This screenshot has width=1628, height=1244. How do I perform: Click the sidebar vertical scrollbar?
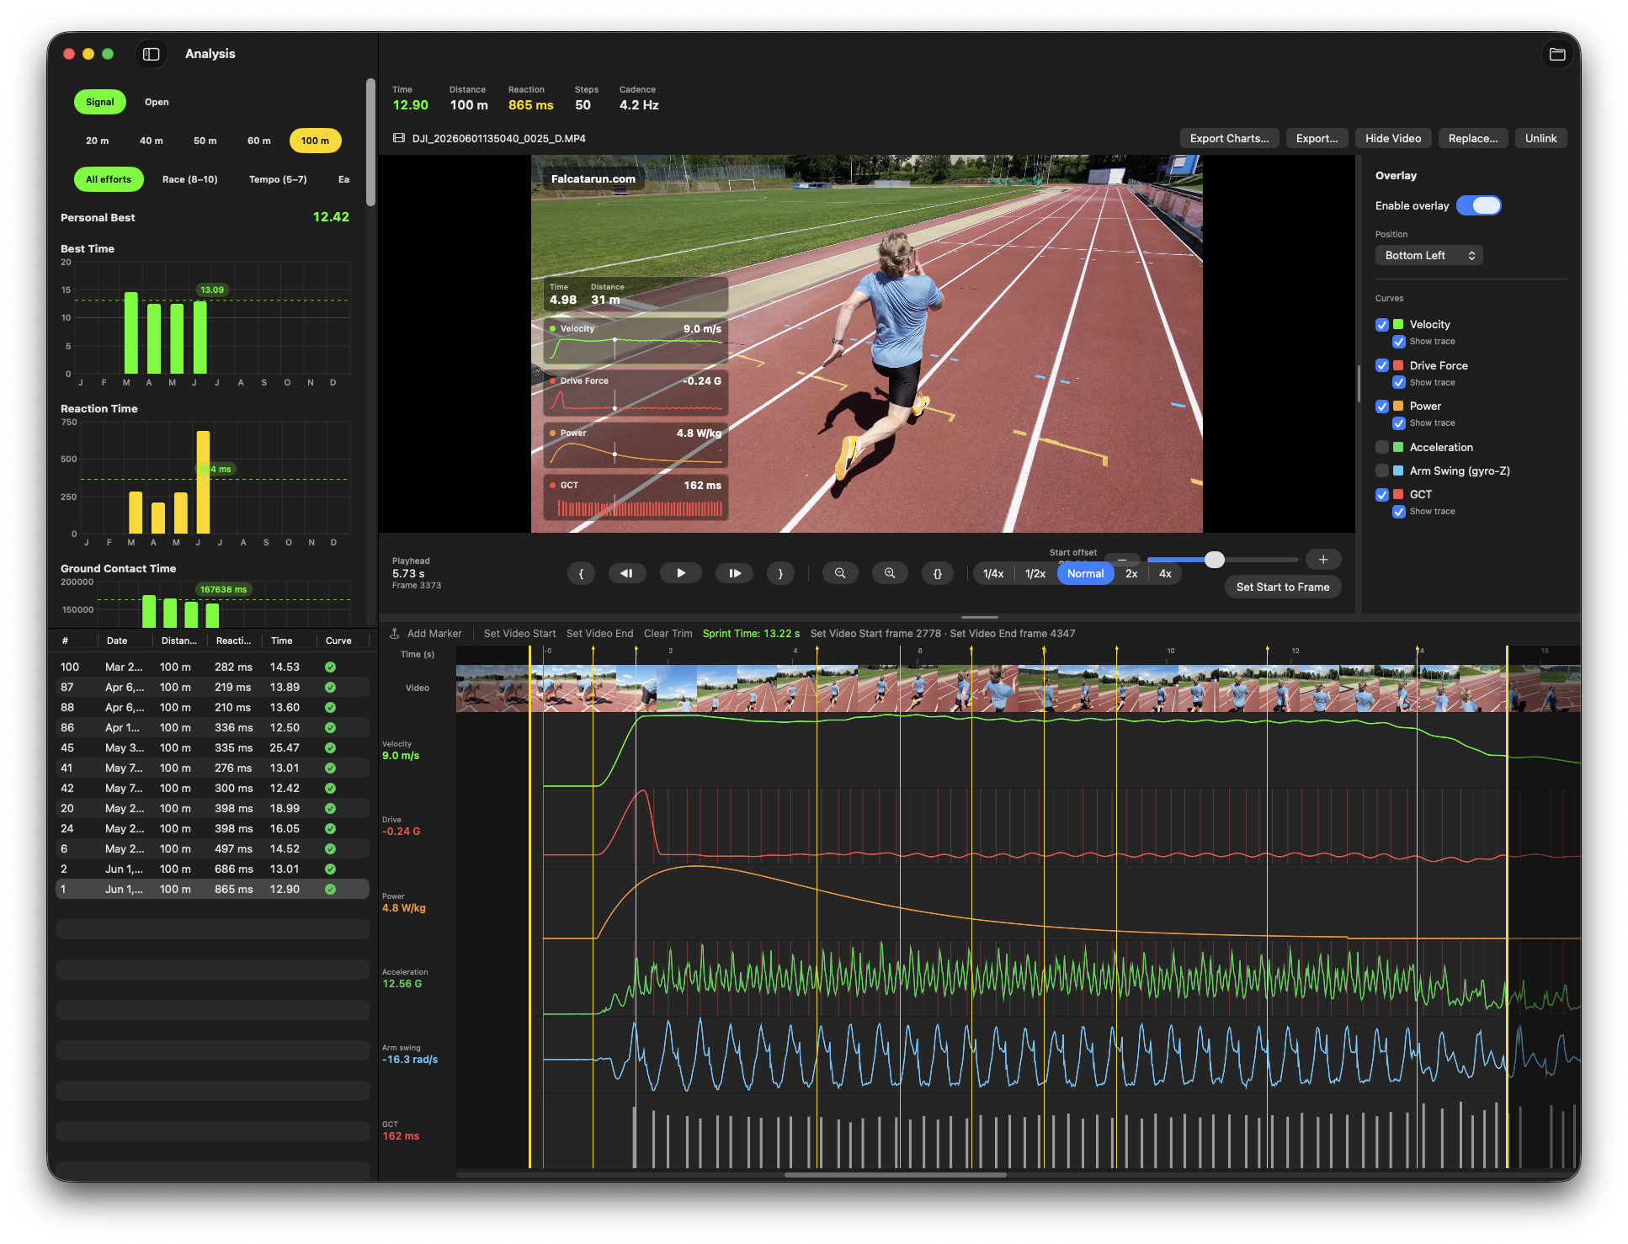point(370,142)
